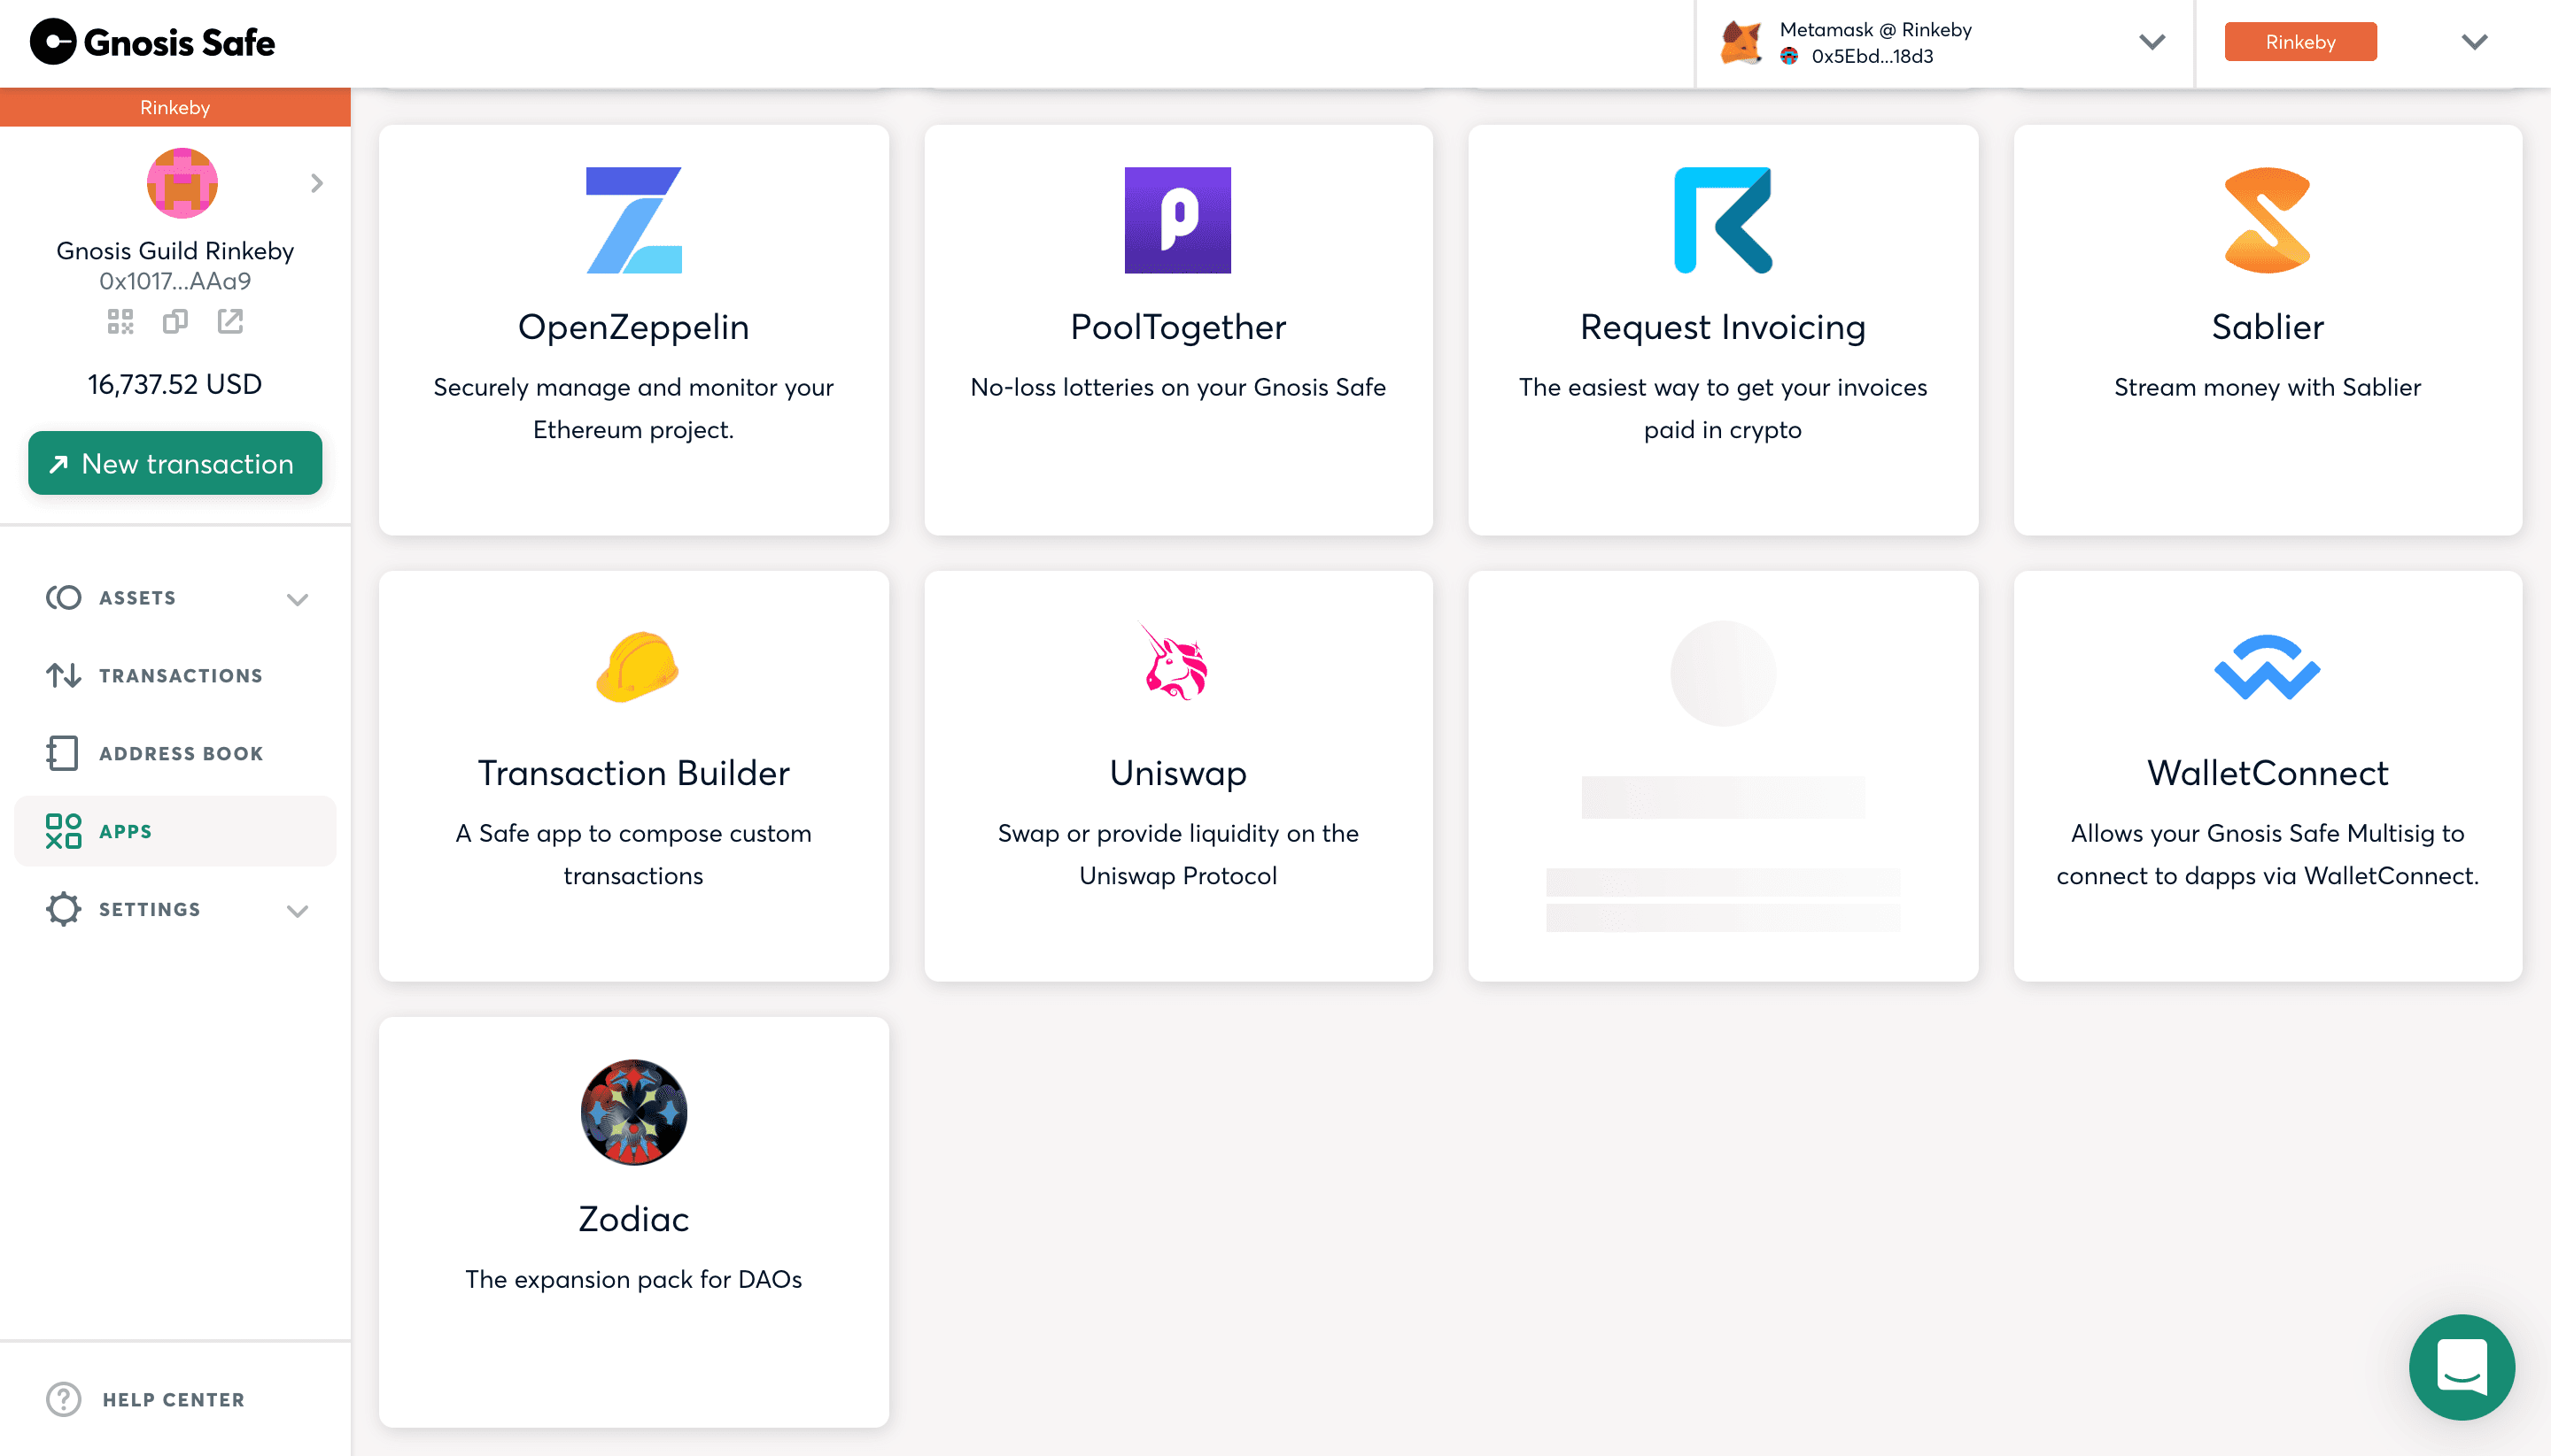Open the Zodiac app card
Image resolution: width=2551 pixels, height=1456 pixels.
[x=632, y=1112]
